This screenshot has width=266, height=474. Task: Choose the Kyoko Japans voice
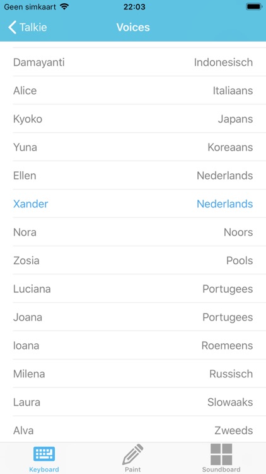tap(133, 119)
